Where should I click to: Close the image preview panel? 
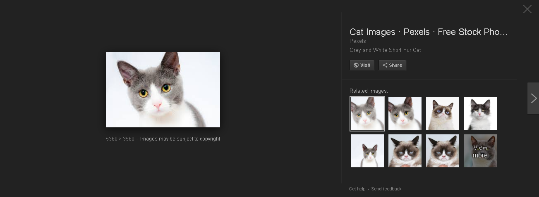coord(527,9)
